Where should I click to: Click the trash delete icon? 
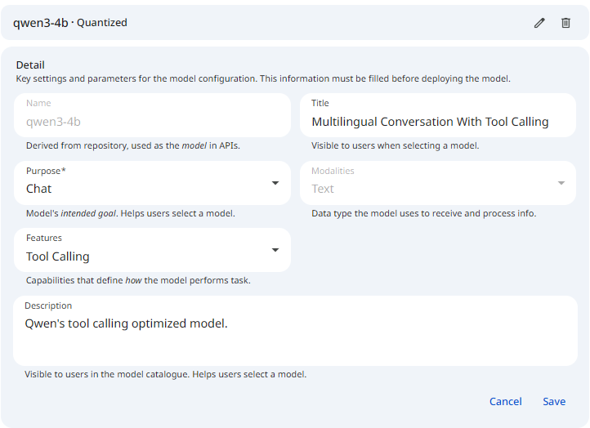tap(565, 23)
